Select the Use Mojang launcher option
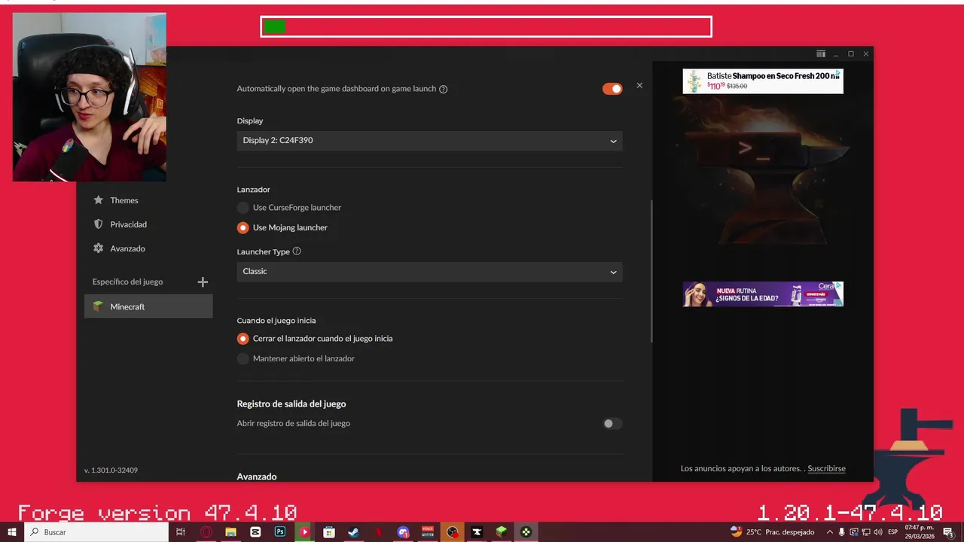Viewport: 964px width, 542px height. pyautogui.click(x=282, y=227)
